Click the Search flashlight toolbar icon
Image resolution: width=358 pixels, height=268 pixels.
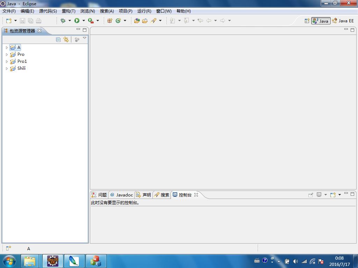[x=153, y=21]
